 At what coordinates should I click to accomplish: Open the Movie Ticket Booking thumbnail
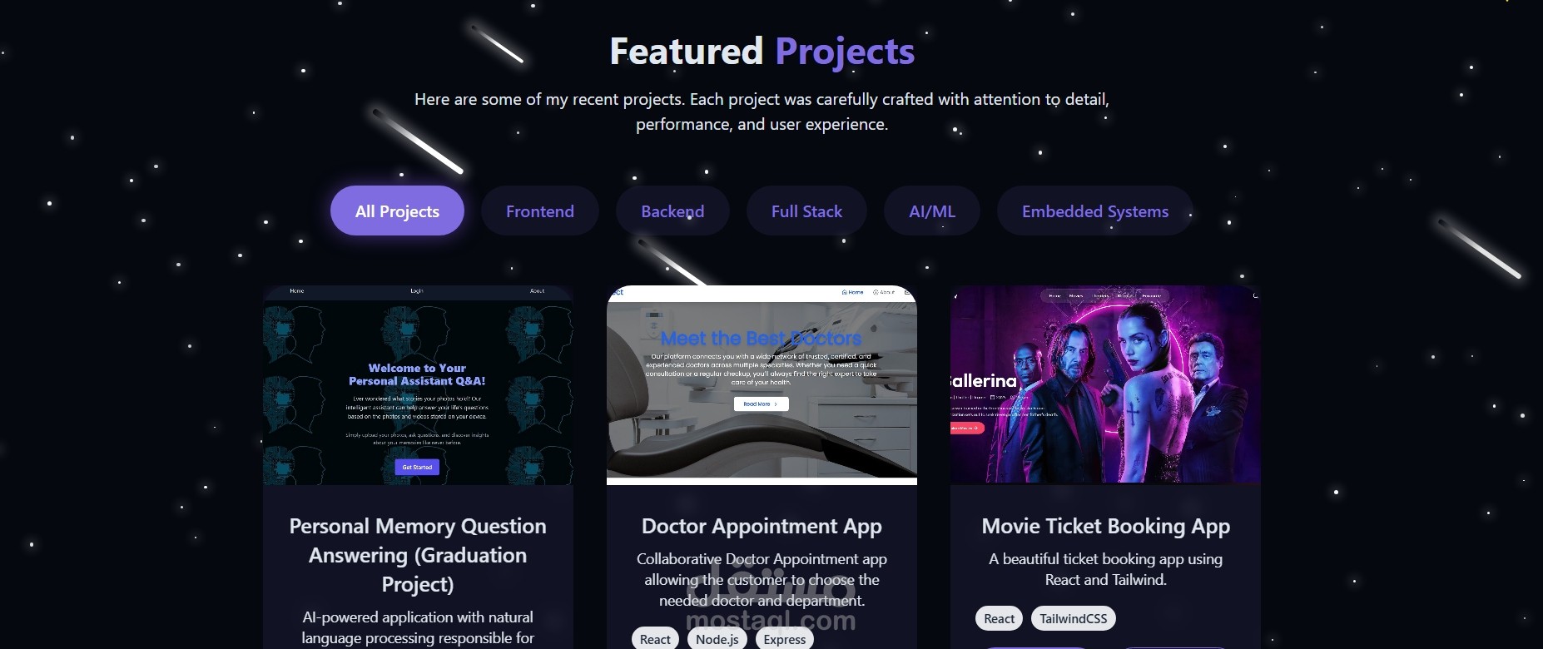tap(1105, 385)
